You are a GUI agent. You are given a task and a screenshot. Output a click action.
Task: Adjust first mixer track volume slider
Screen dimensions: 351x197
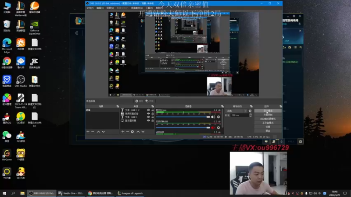(x=183, y=117)
